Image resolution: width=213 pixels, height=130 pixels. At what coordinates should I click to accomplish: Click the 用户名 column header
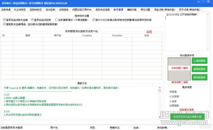[57, 35]
